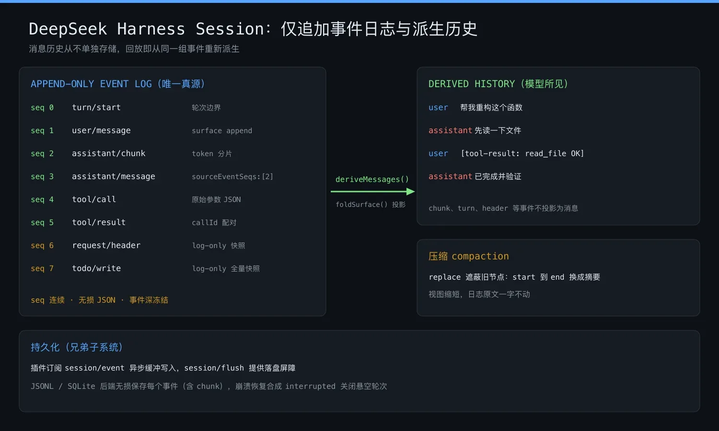
Task: Select the 'request/header' event name
Action: pyautogui.click(x=106, y=246)
